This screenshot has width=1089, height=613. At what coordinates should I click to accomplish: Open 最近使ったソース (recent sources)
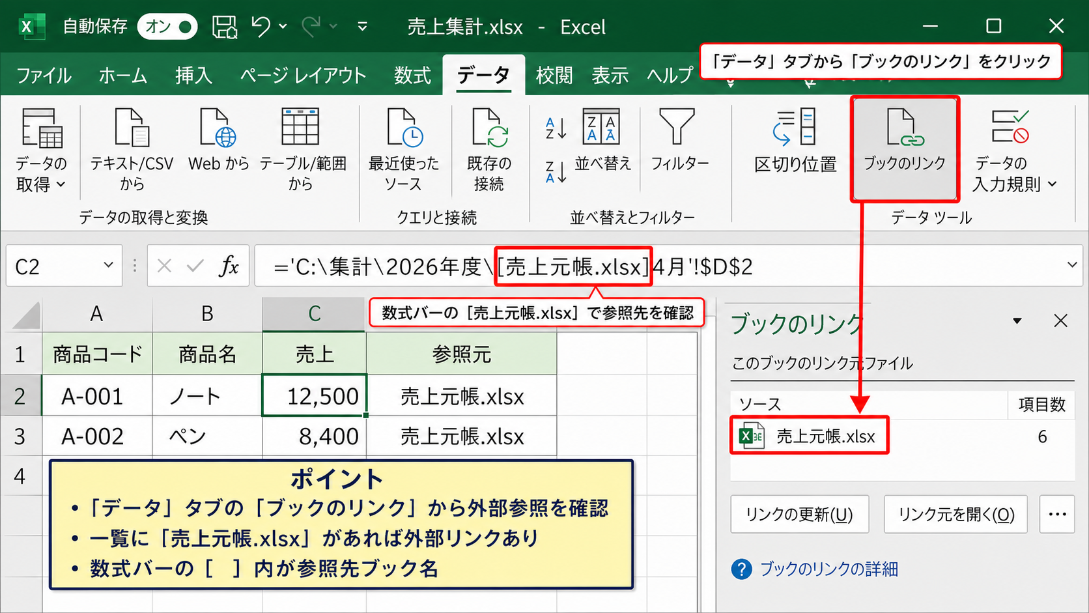pyautogui.click(x=404, y=150)
